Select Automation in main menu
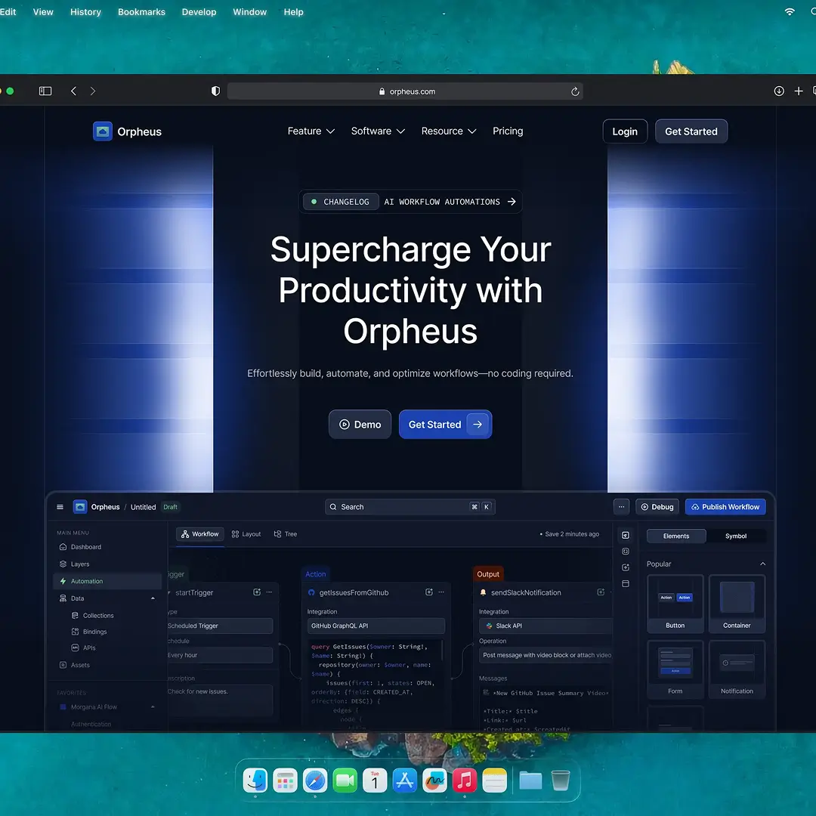816x816 pixels. [107, 581]
